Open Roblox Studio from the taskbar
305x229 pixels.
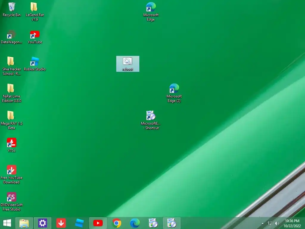[x=79, y=223]
